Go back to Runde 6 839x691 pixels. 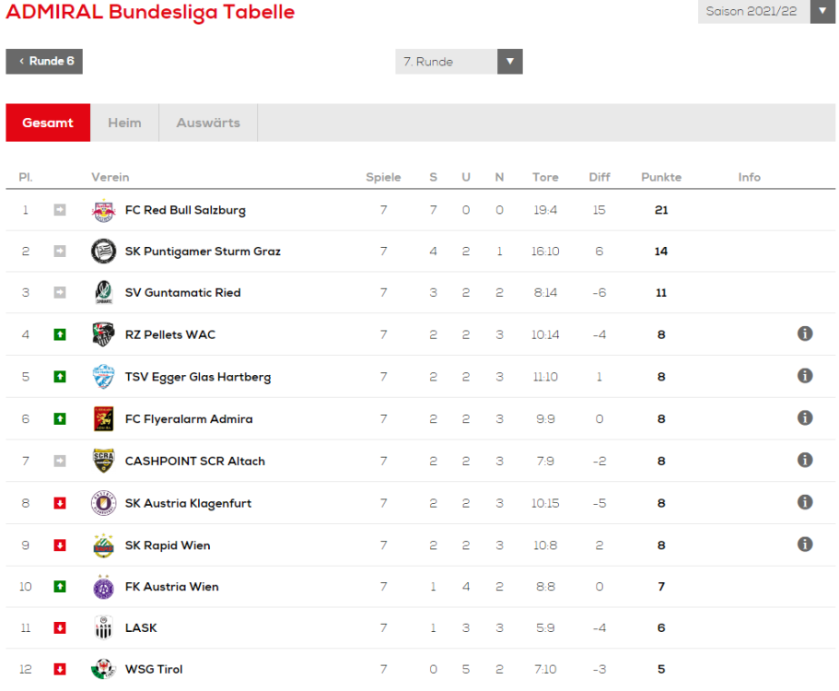coord(44,62)
